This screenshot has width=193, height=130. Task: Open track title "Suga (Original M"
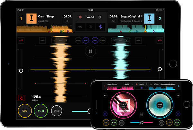pos(132,16)
